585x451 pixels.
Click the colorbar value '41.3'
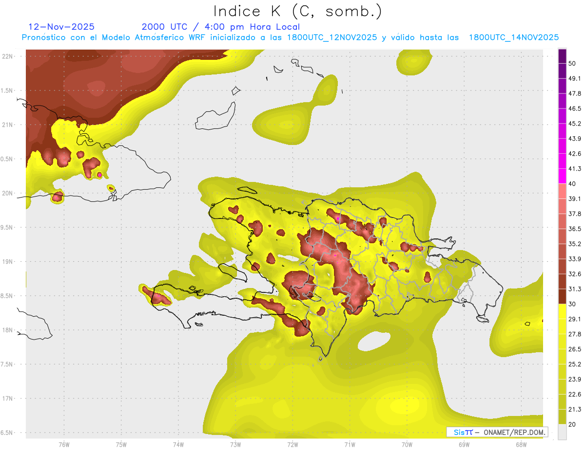(x=574, y=169)
